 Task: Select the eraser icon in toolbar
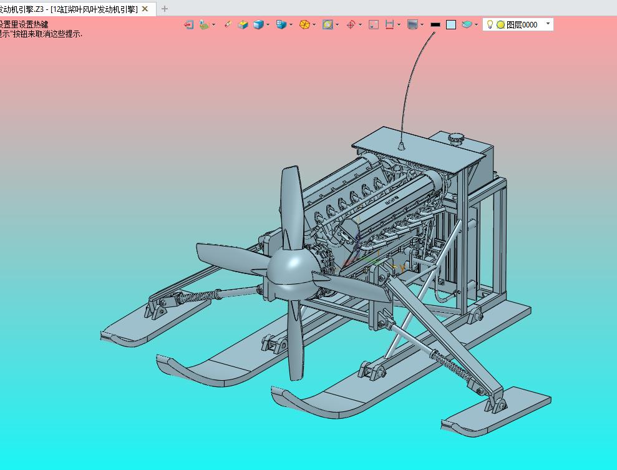pos(228,25)
